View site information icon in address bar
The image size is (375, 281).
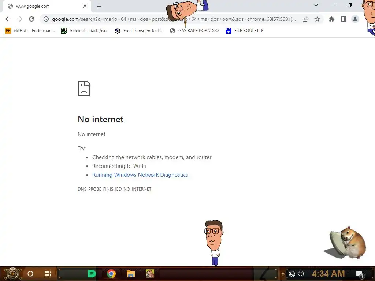(x=46, y=19)
